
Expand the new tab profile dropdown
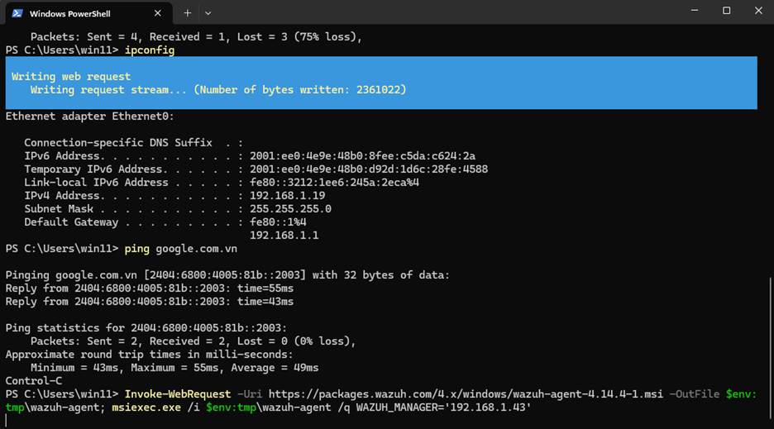208,13
